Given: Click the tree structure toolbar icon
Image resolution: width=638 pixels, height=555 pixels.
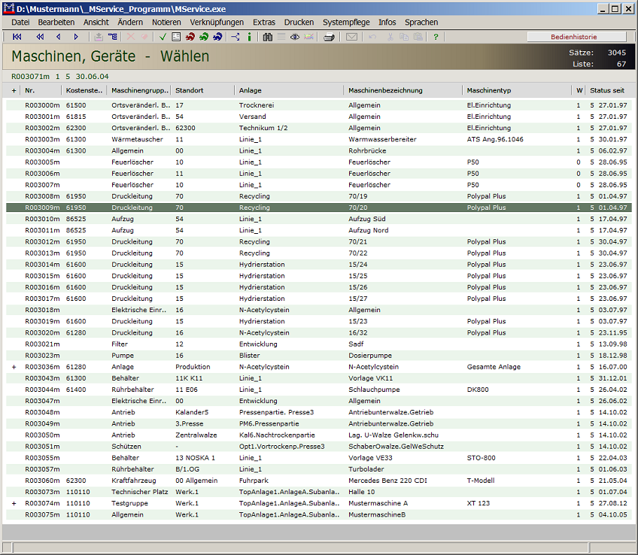Looking at the screenshot, I should click(x=235, y=37).
